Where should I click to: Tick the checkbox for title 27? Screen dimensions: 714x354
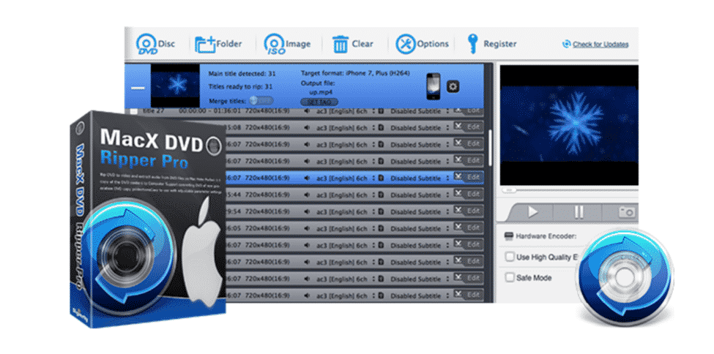coord(134,111)
